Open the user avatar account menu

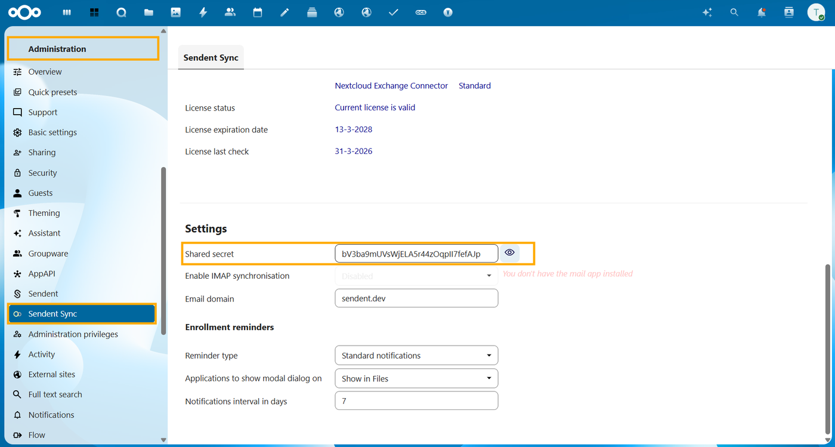click(x=816, y=13)
